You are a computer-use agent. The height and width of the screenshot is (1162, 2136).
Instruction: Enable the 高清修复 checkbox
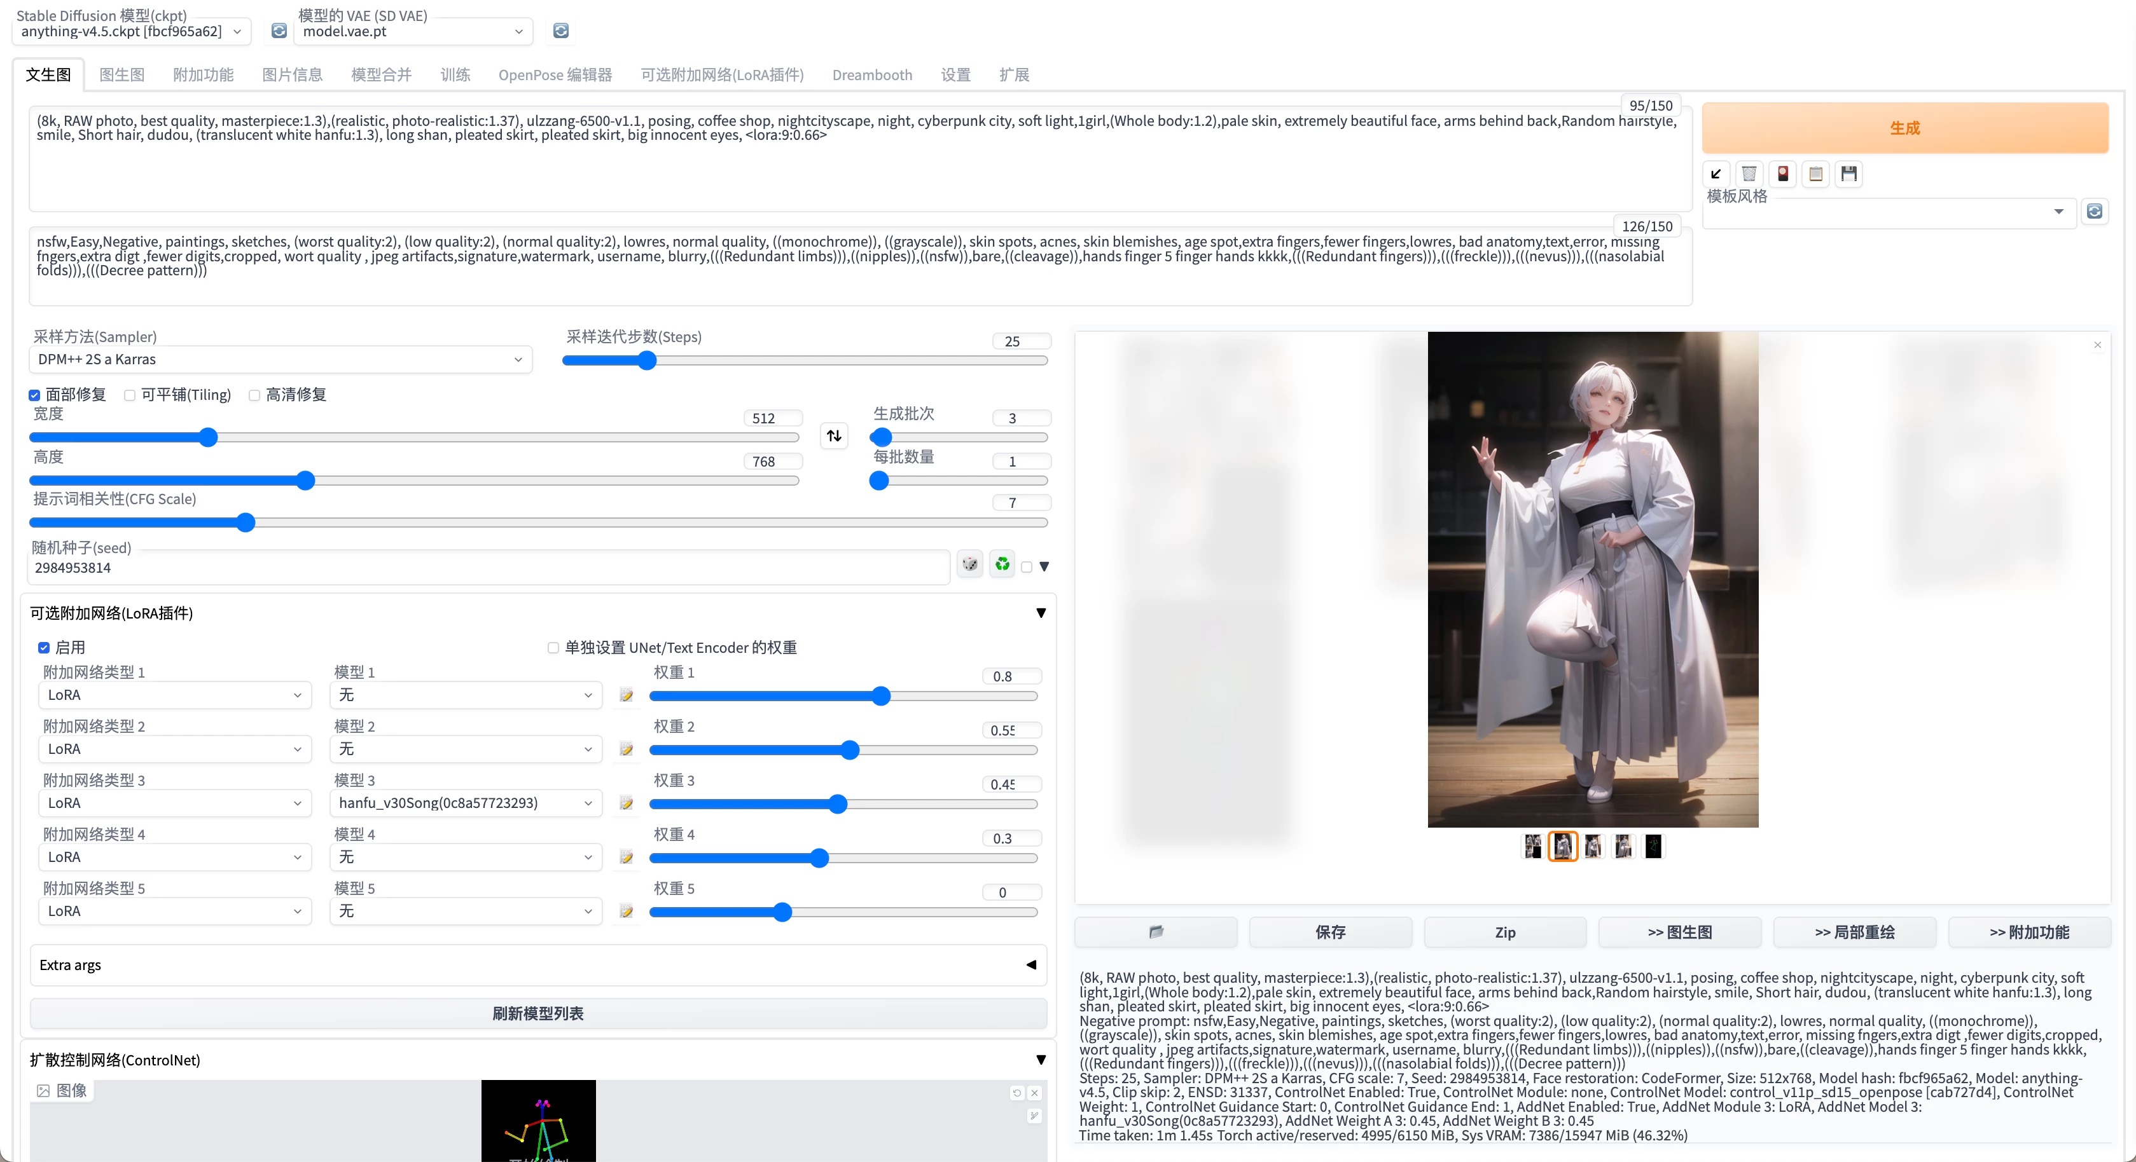click(254, 395)
